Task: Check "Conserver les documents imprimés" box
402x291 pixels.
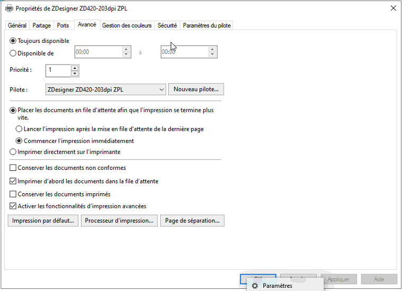Action: tap(13, 194)
